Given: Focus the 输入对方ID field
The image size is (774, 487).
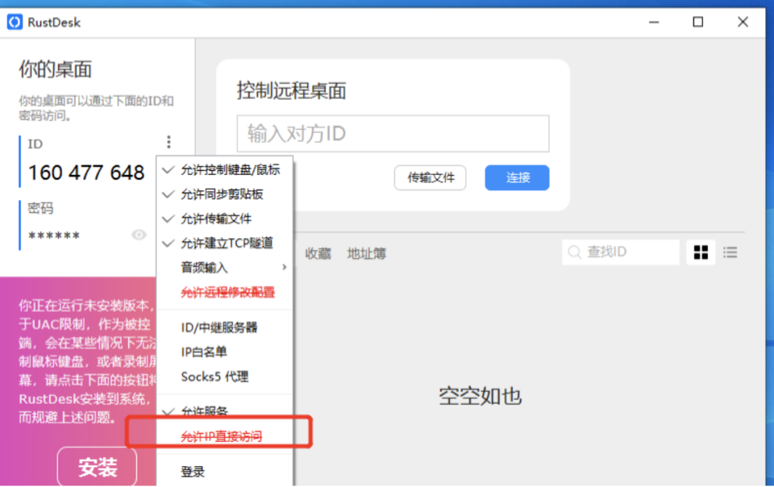Looking at the screenshot, I should click(x=393, y=133).
